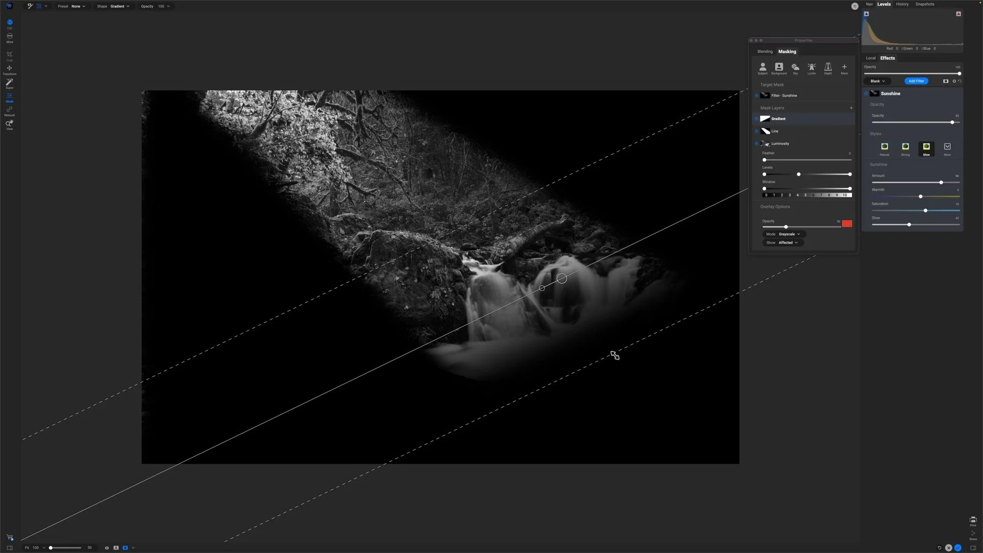The width and height of the screenshot is (983, 553).
Task: Open the More module icon in sidebar
Action: [x=9, y=37]
